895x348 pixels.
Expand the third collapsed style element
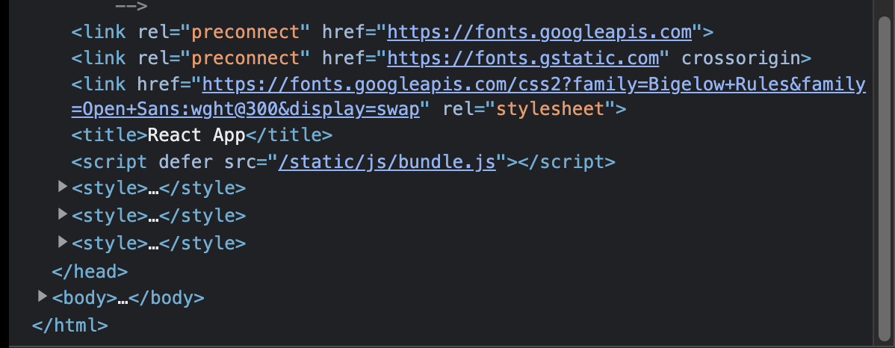(x=63, y=241)
